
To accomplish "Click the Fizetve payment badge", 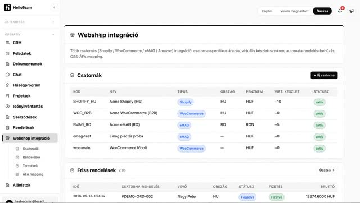I will point(276,197).
